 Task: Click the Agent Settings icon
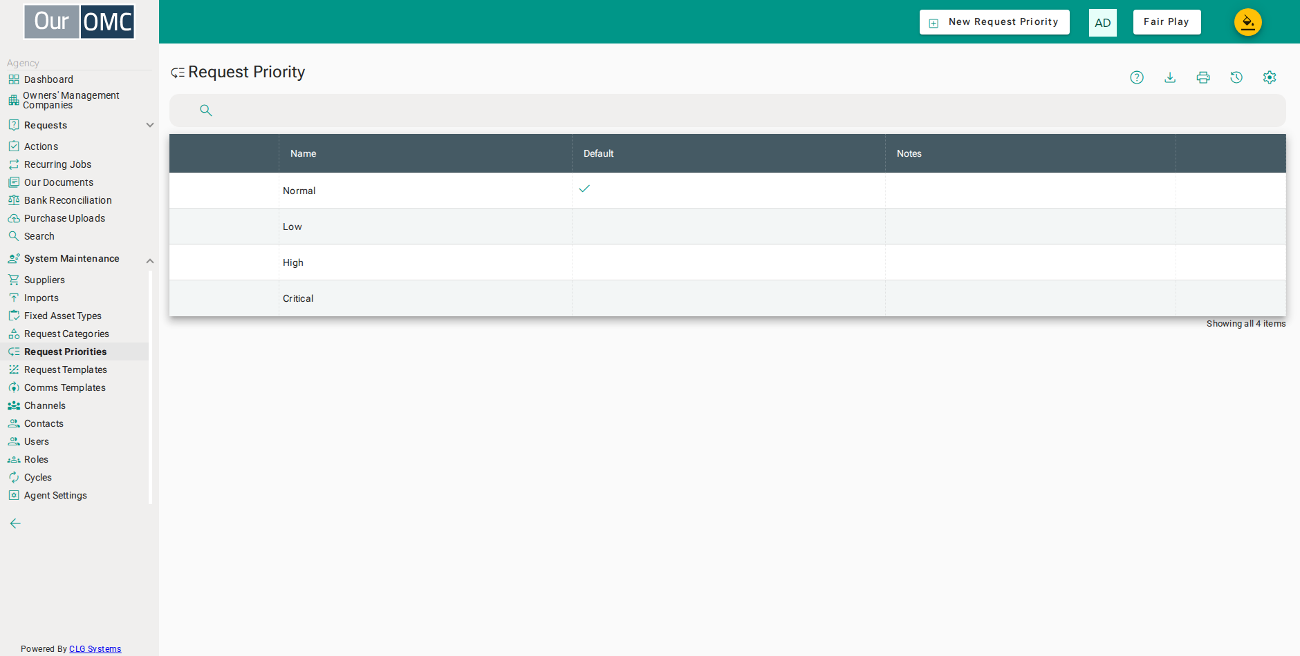pyautogui.click(x=14, y=495)
